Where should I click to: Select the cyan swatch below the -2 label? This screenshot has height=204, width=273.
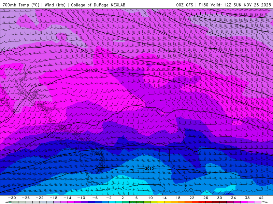click(x=112, y=202)
